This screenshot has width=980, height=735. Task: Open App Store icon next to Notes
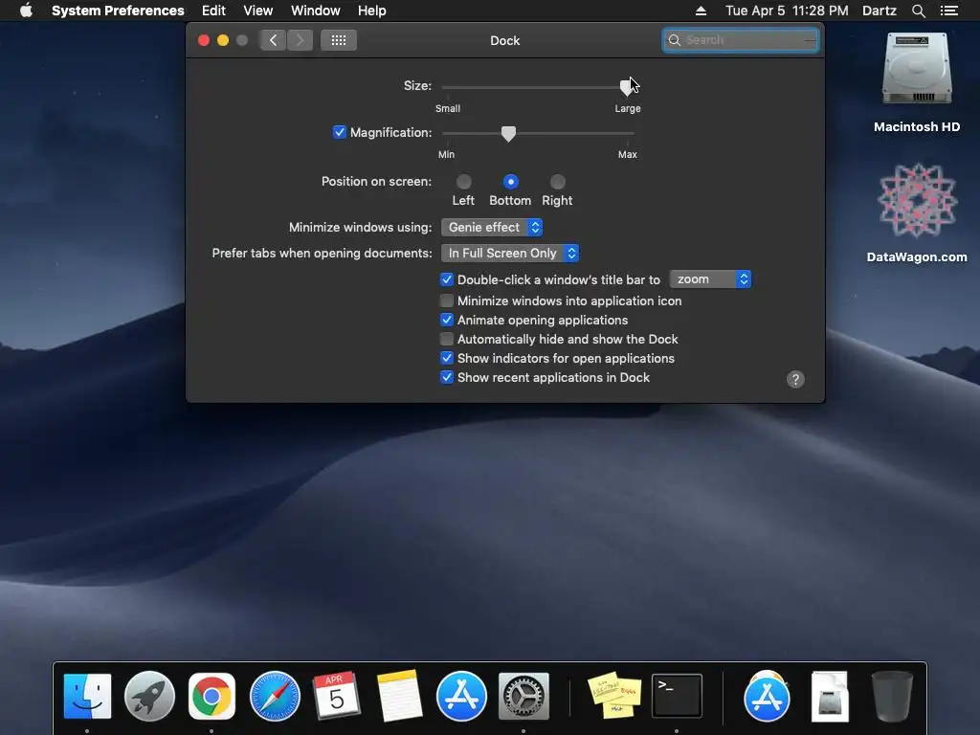point(461,697)
